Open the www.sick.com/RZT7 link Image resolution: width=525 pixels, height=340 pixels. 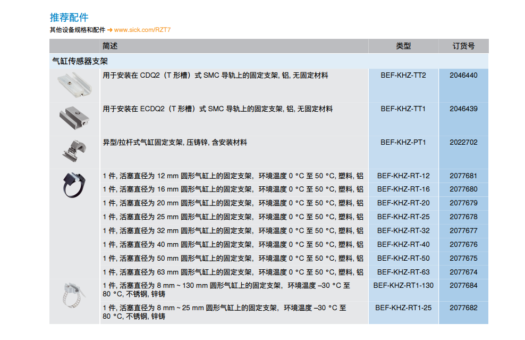pos(142,30)
